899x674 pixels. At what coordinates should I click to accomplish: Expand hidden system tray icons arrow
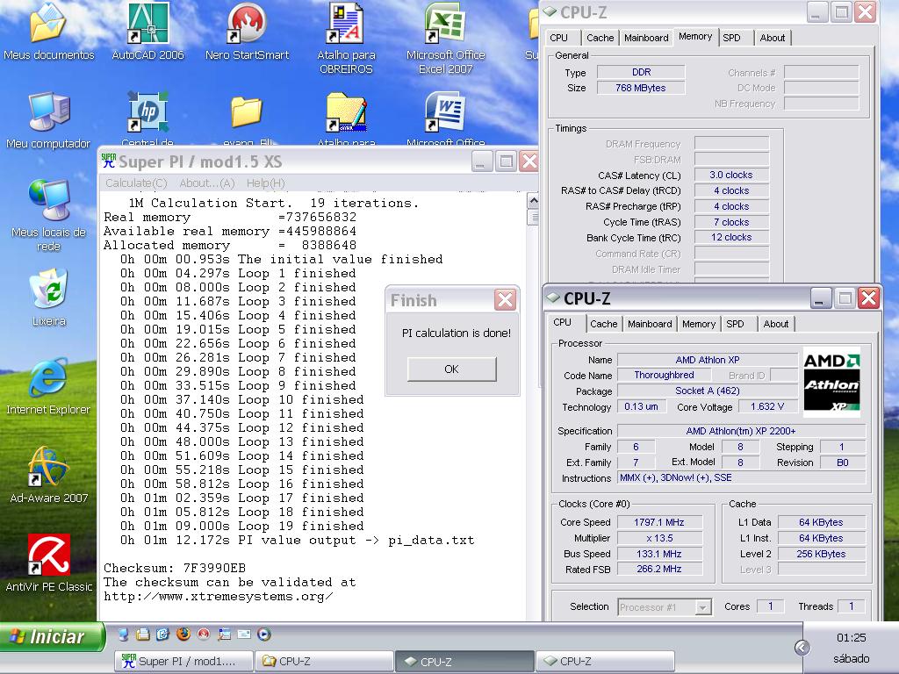802,648
